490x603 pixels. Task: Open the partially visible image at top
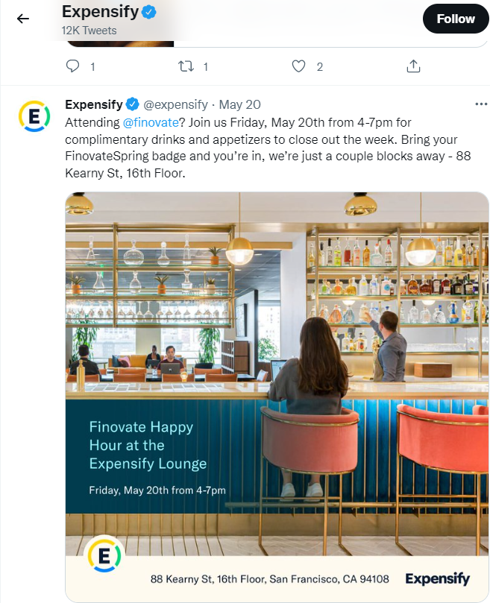pyautogui.click(x=277, y=42)
